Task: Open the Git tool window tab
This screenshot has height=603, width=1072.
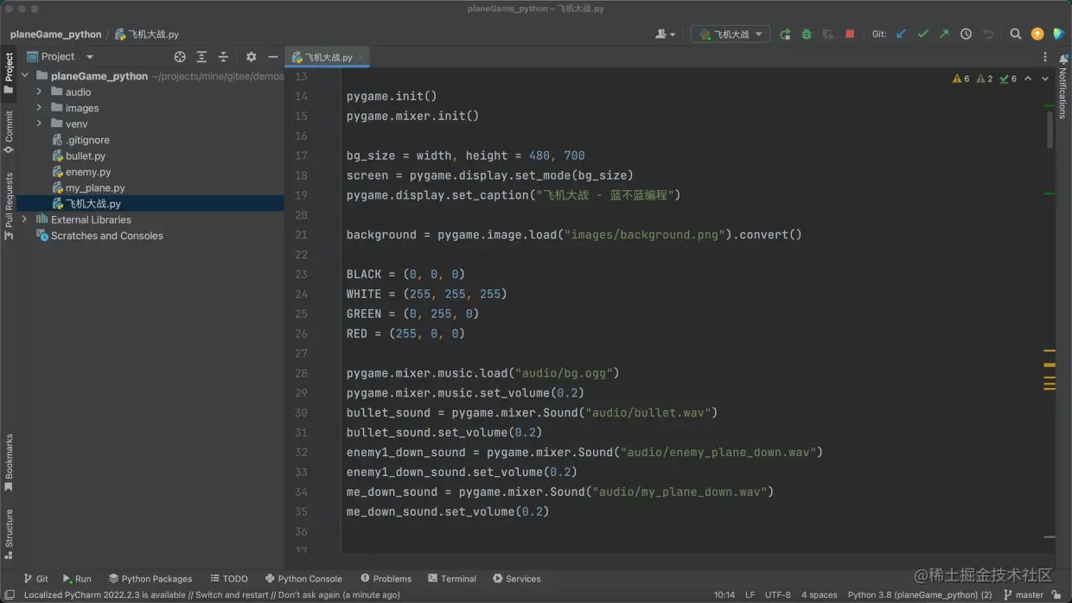Action: click(35, 579)
